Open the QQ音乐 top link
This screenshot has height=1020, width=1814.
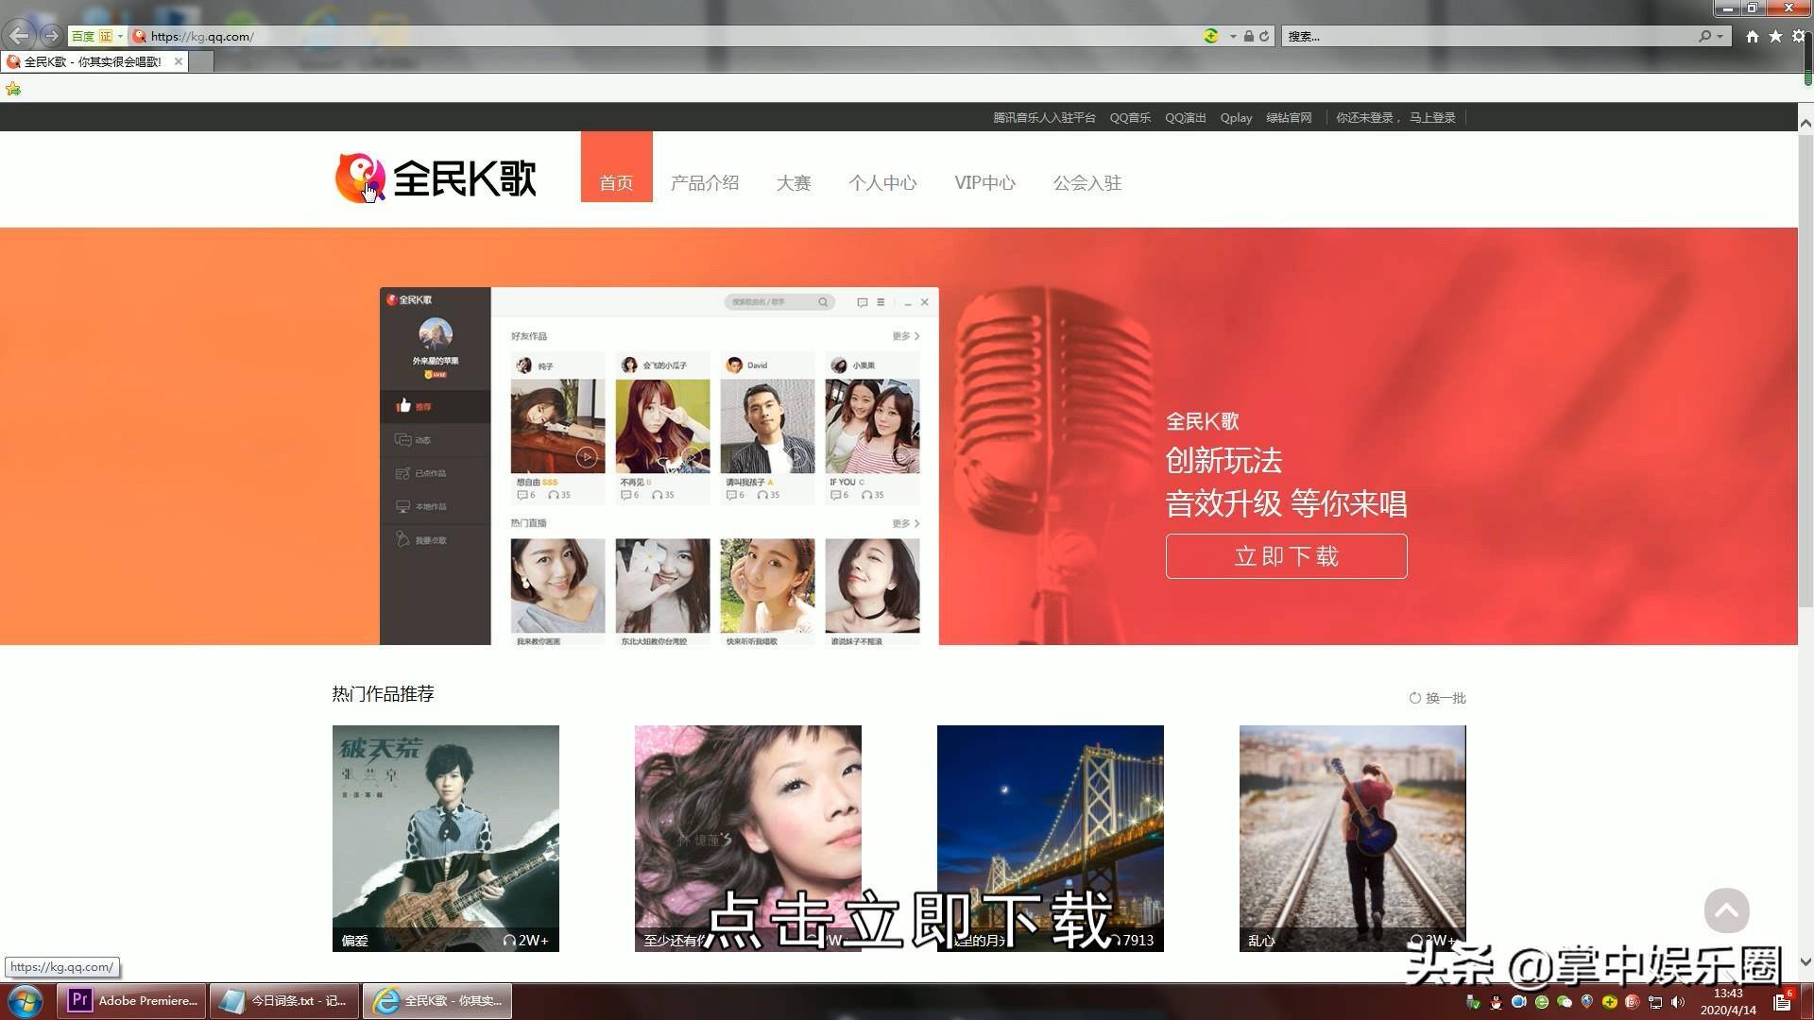(1130, 118)
